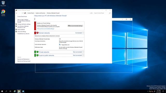Screen dimensions: 166x93
Task: Open Change notification settings link
Action: [x=24, y=24]
